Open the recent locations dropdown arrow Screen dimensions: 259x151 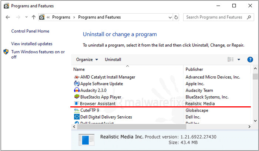click(26, 17)
